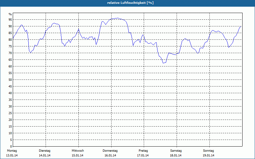The width and height of the screenshot is (255, 159).
Task: Click the humidity curve peak on Donnerstag
Action: [x=118, y=18]
